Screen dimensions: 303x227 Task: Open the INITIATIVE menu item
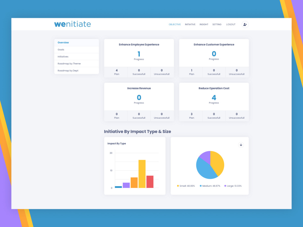(190, 25)
